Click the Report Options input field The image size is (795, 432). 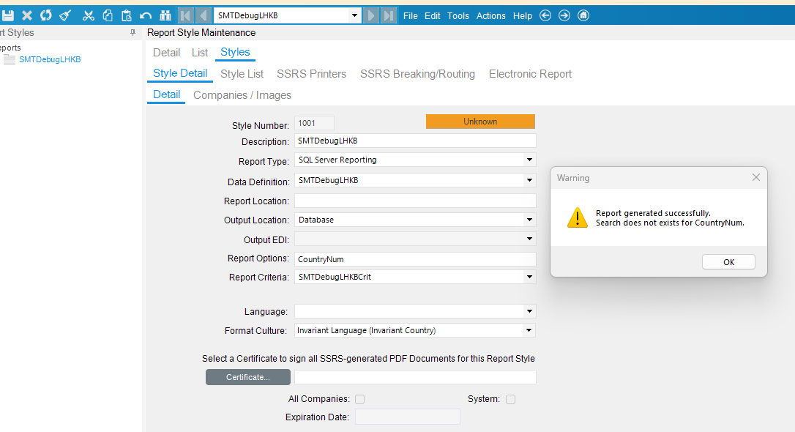pos(415,259)
